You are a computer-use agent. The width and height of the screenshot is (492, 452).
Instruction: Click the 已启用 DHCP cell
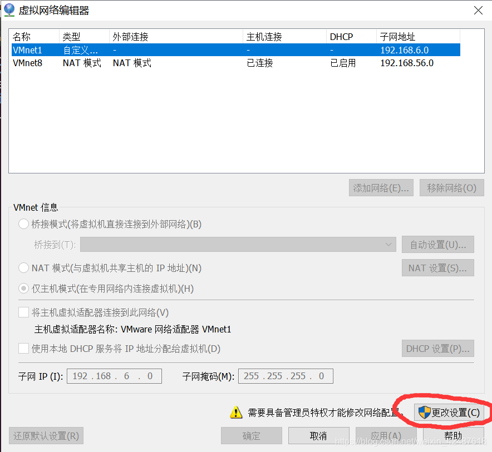343,63
